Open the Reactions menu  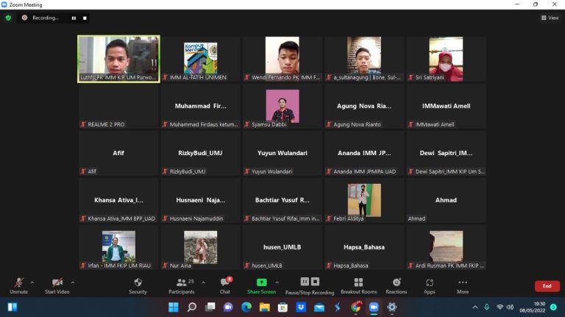click(397, 285)
